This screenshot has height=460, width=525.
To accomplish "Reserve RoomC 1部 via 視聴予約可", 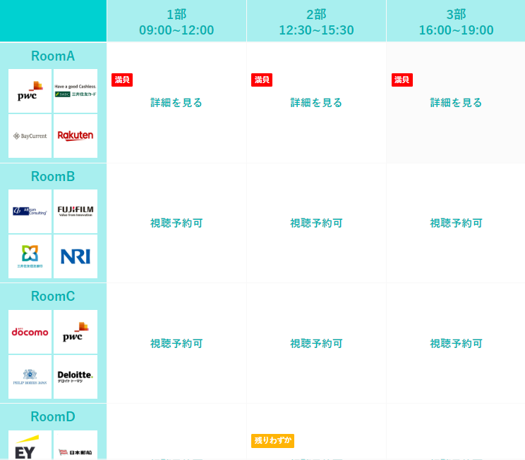I will [x=176, y=343].
